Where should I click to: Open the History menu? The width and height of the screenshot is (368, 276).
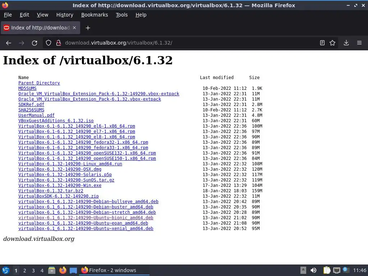(x=65, y=15)
